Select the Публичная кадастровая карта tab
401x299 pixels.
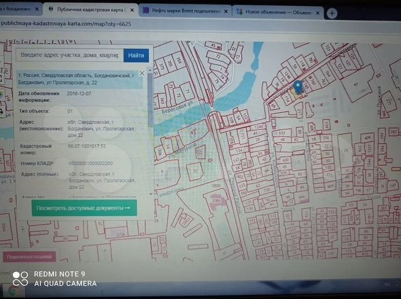(x=88, y=11)
